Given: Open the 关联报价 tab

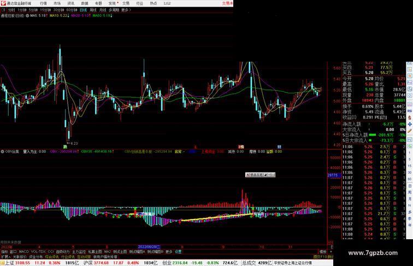Looking at the screenshot, I should point(20,257).
